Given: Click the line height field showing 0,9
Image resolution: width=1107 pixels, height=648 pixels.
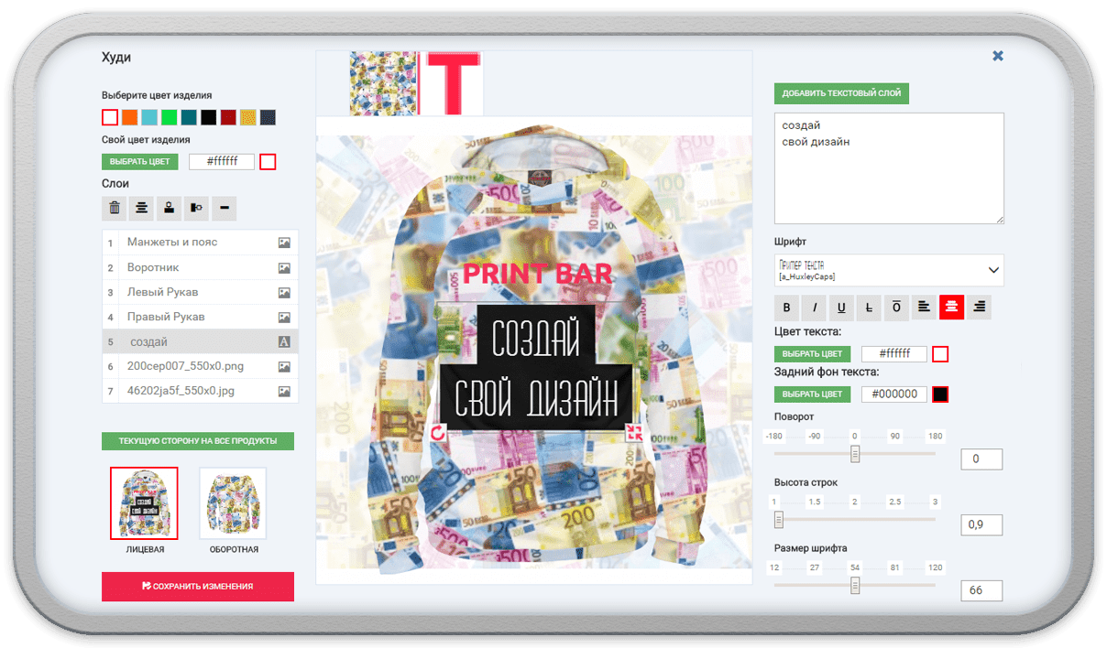Looking at the screenshot, I should coord(981,524).
